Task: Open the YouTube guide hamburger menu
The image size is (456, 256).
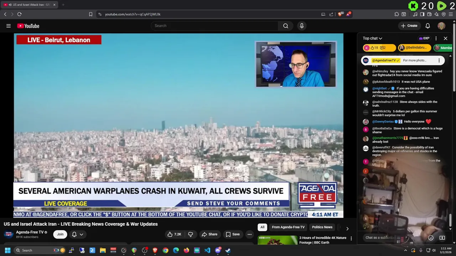Action: click(x=9, y=26)
